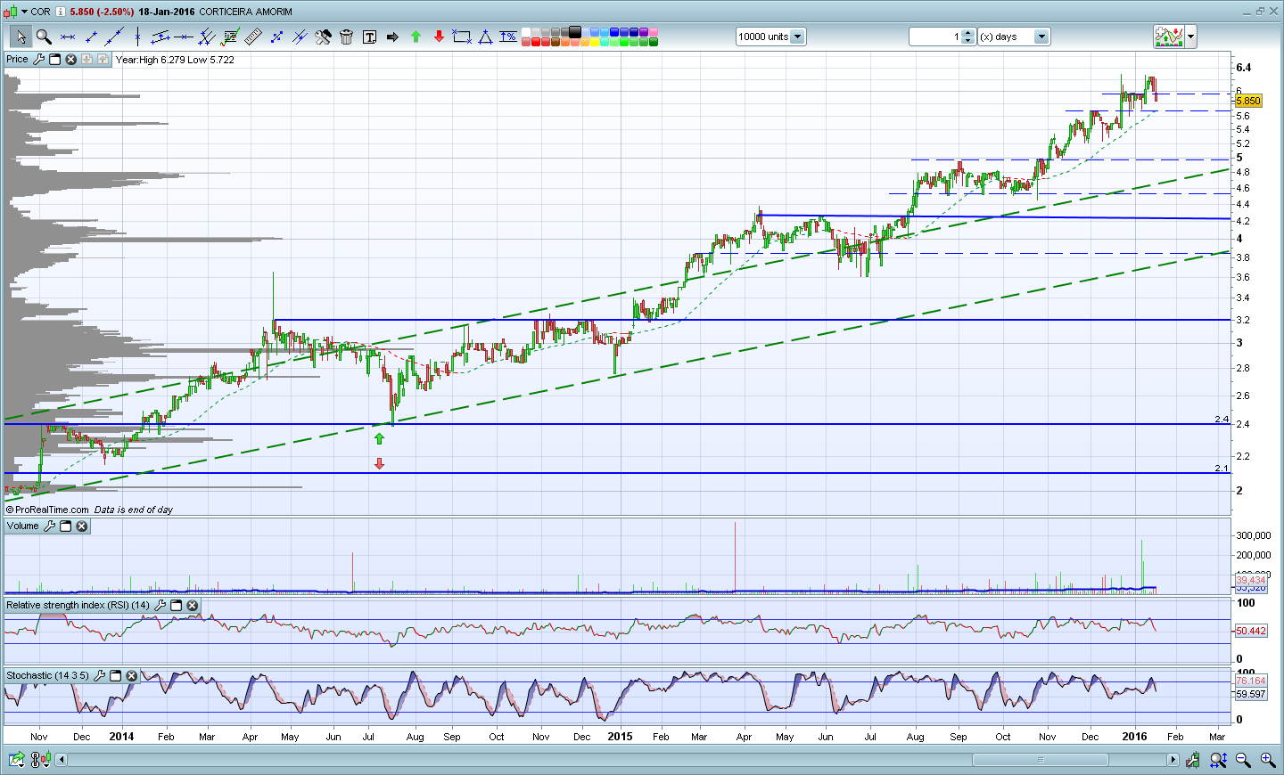Expand the add indicator dropdown arrow

1190,37
